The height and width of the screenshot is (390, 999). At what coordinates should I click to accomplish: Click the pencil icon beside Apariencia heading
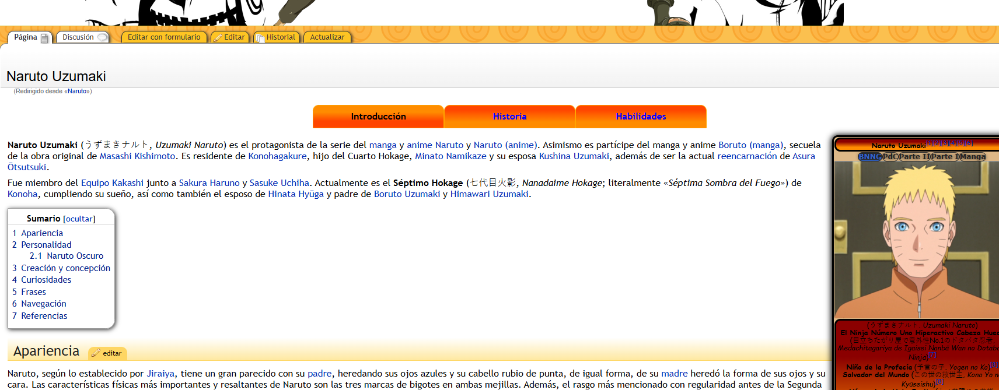(x=96, y=353)
